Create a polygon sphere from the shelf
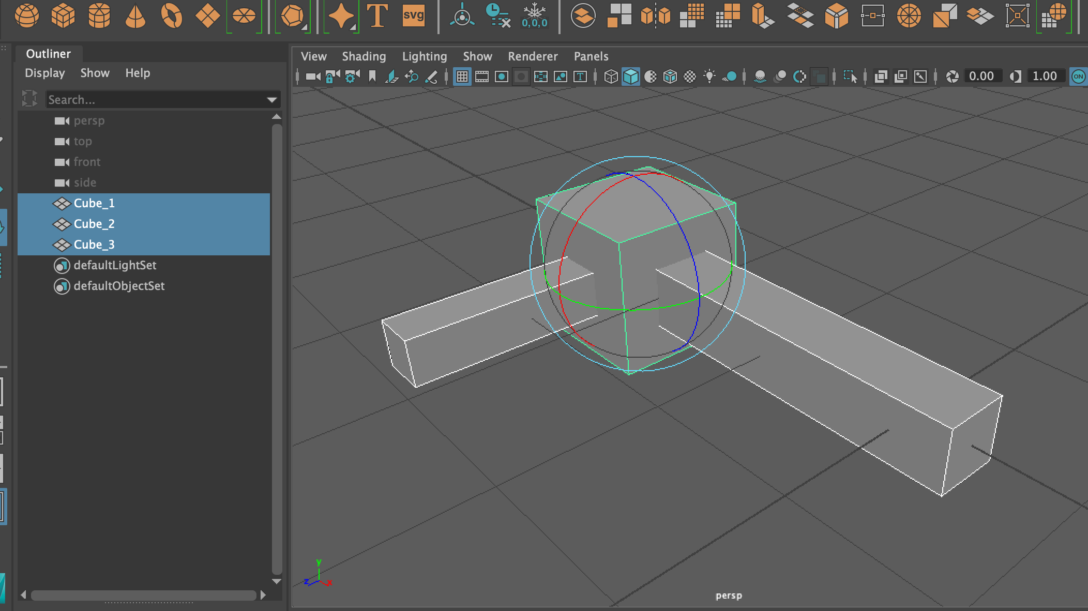The image size is (1088, 611). point(27,16)
